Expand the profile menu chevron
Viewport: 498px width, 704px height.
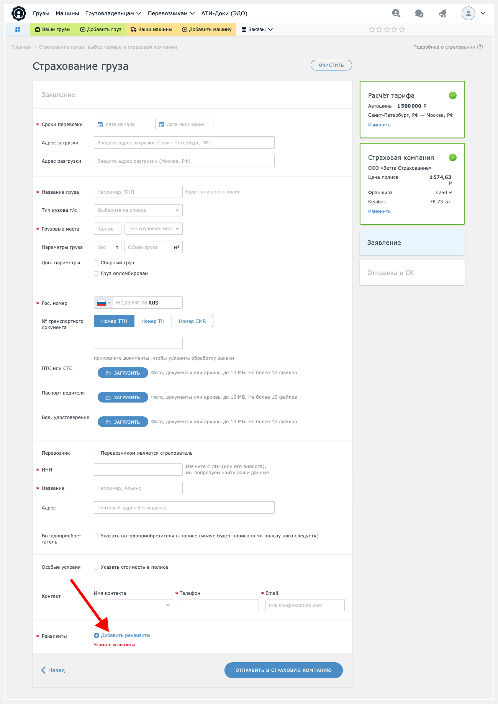coord(483,13)
